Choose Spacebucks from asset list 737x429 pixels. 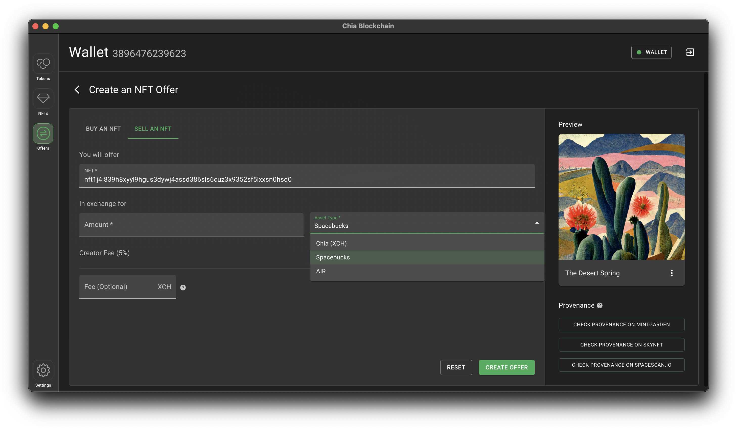427,258
